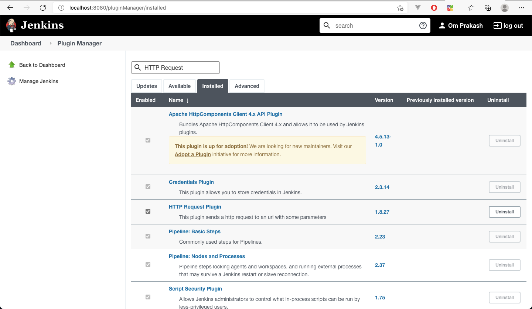Add page to favorites star icon
This screenshot has width=532, height=309.
(x=400, y=8)
